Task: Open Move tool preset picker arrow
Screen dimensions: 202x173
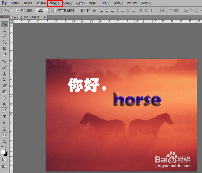Action: point(12,10)
